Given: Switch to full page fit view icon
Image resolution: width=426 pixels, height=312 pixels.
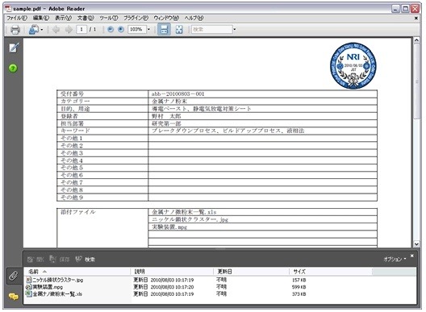Looking at the screenshot, I should 179,29.
